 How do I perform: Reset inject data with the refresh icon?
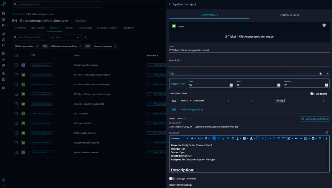(185, 119)
